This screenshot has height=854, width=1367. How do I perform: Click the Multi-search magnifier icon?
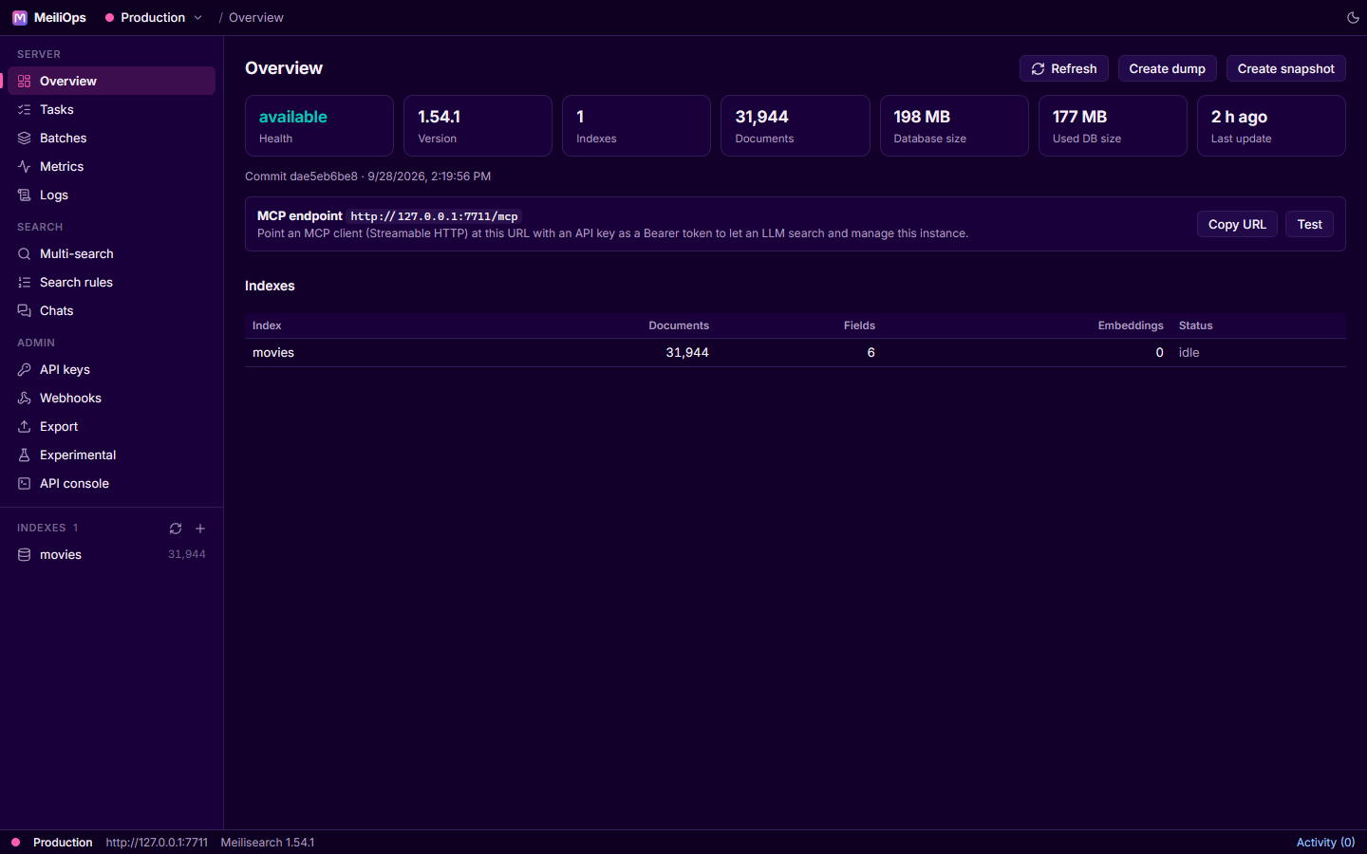[25, 254]
